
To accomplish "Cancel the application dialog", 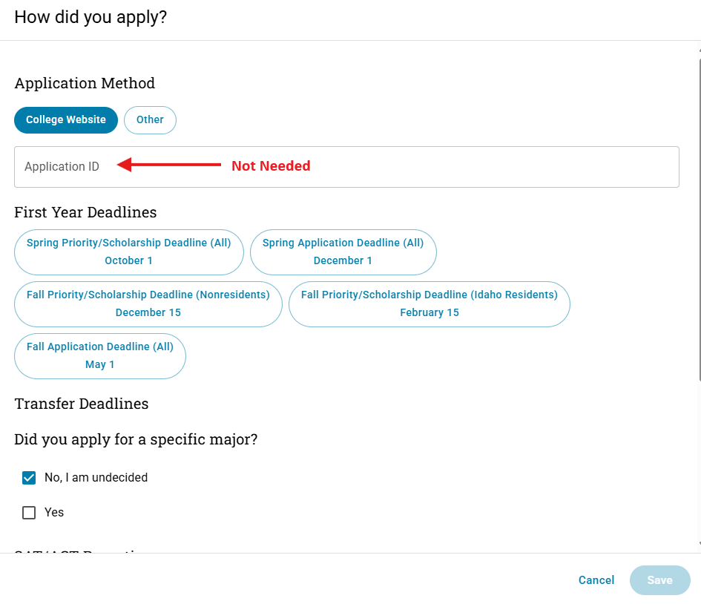I will [596, 580].
